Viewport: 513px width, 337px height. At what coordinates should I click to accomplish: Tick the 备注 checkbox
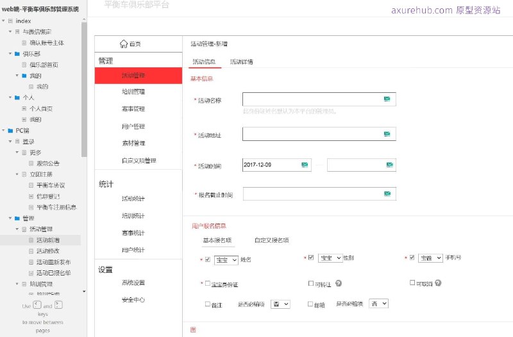pyautogui.click(x=207, y=304)
